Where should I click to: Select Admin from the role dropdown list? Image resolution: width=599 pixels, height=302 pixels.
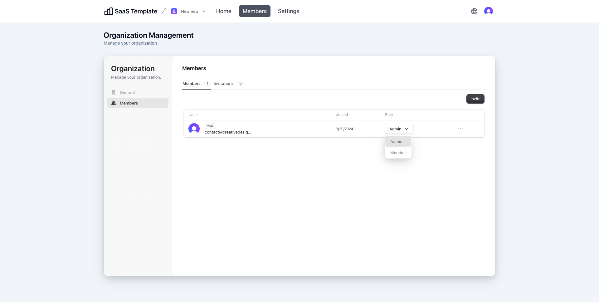click(x=396, y=141)
